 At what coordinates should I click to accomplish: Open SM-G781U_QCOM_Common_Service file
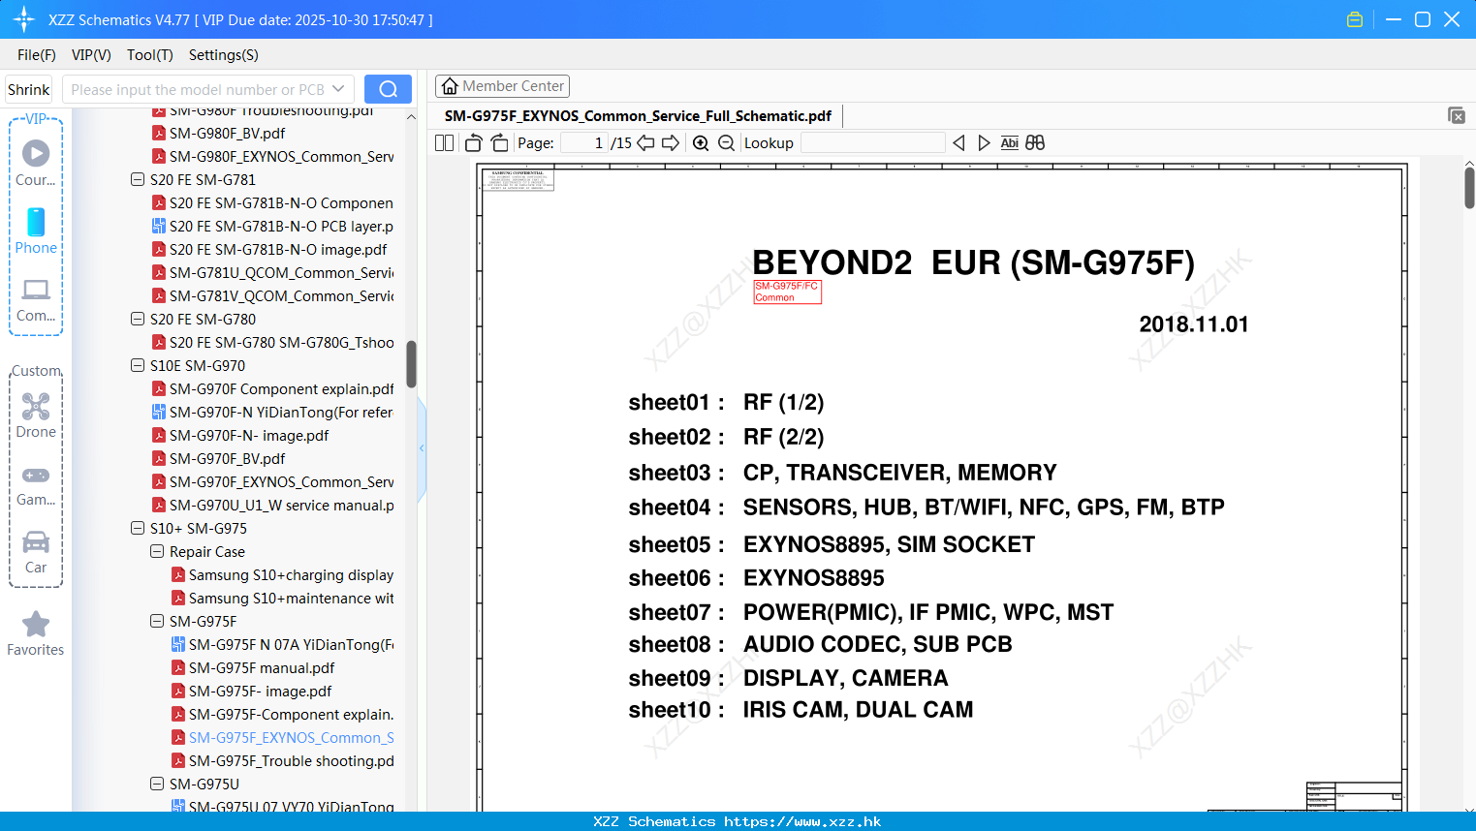(272, 273)
